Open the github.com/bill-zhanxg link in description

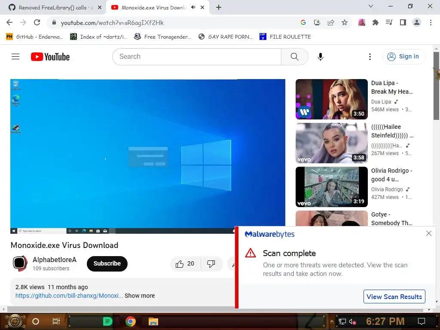tap(69, 296)
